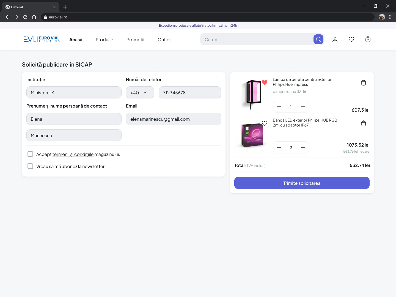Expand the +40 country code dropdown
Viewport: 396px width, 297px height.
pos(140,92)
